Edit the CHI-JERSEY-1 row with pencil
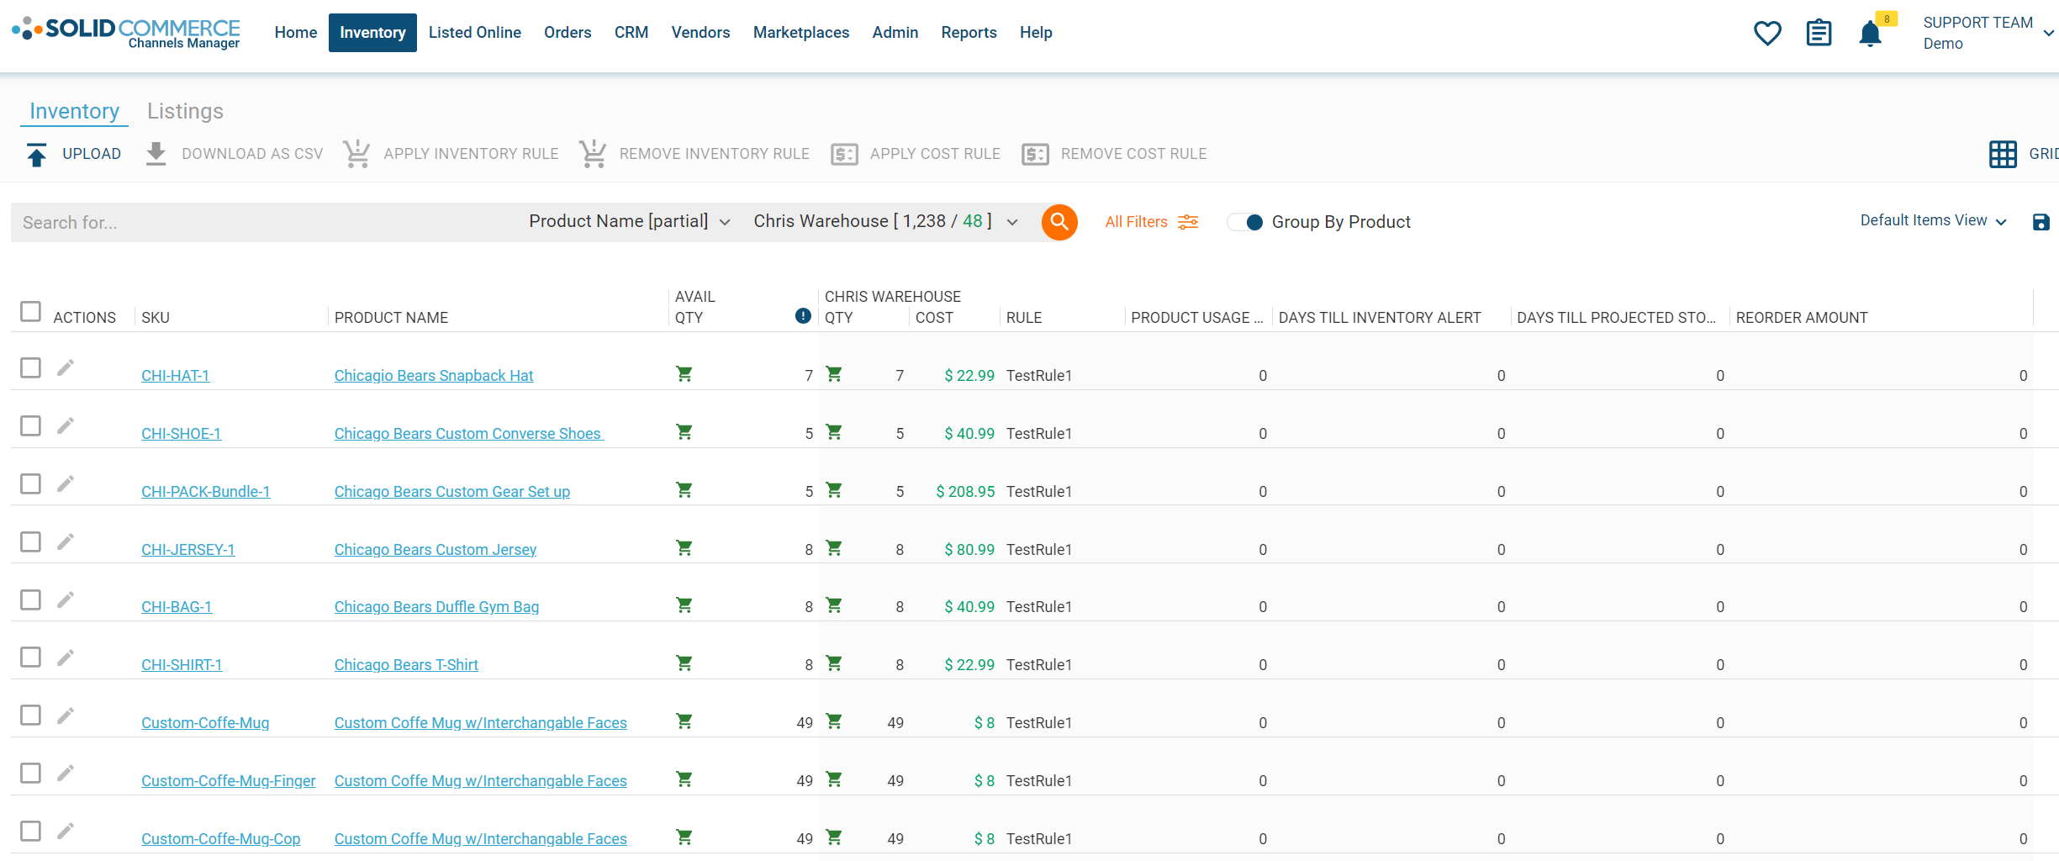The height and width of the screenshot is (861, 2059). tap(66, 542)
